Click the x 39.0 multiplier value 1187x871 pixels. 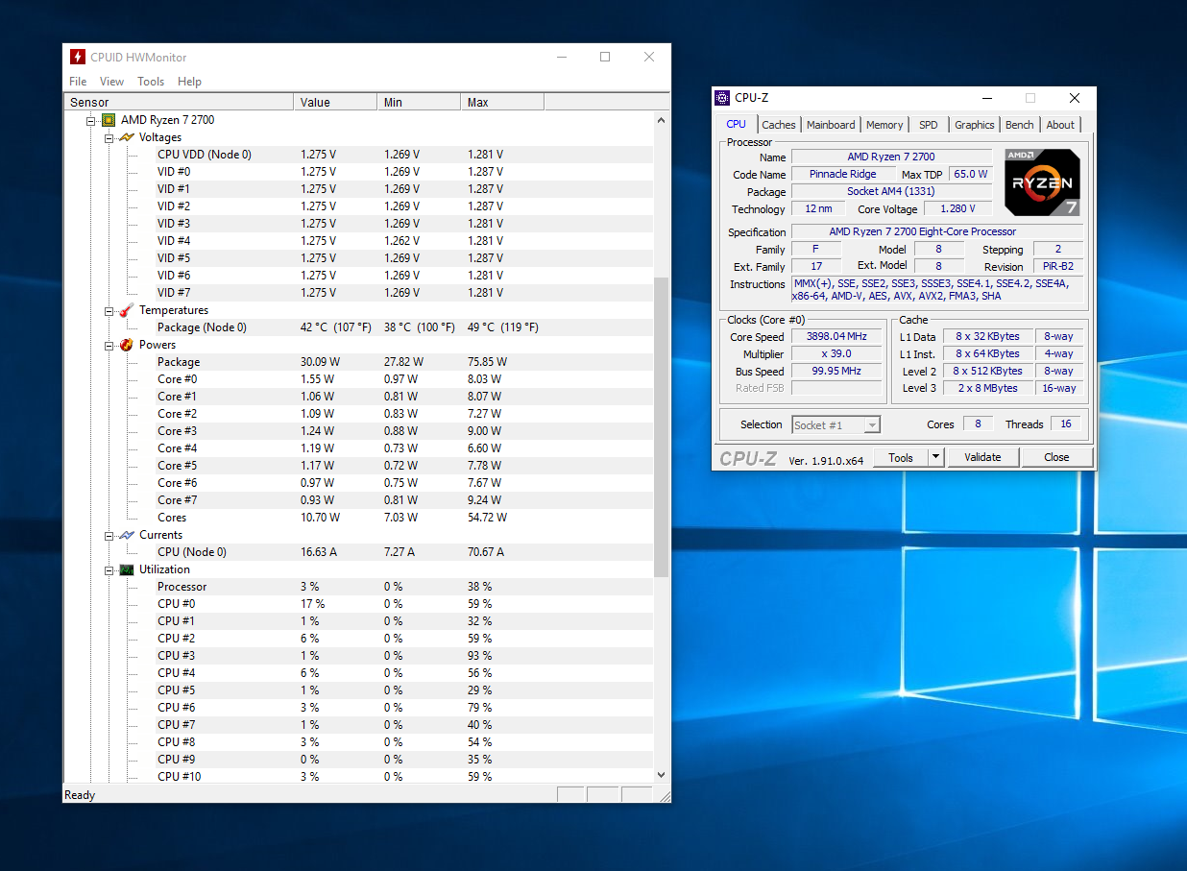(x=836, y=354)
